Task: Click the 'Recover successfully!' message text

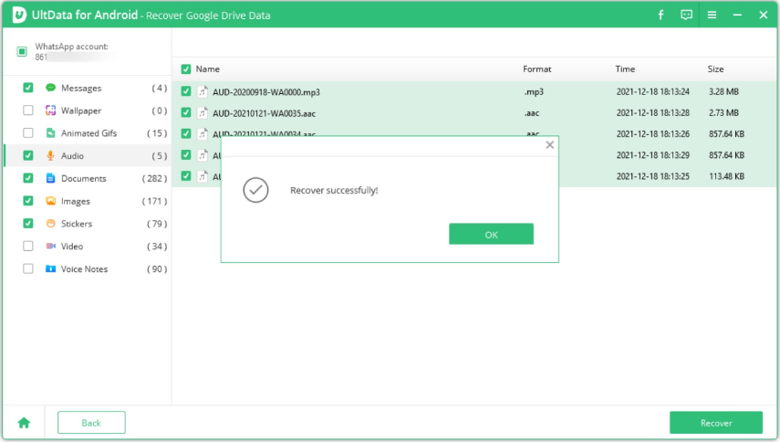Action: (334, 190)
